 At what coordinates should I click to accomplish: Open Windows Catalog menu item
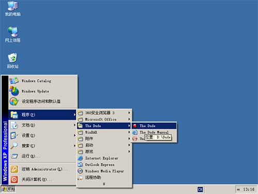click(42, 81)
